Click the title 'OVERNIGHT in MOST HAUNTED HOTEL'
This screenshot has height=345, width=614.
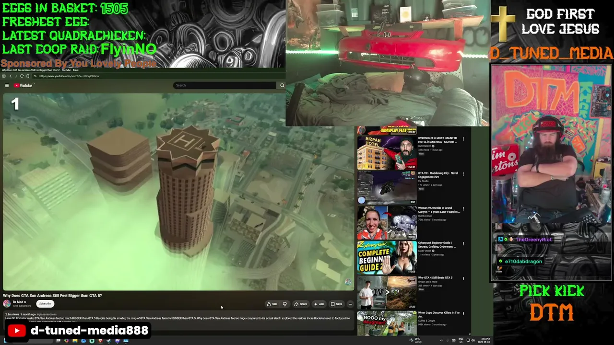coord(438,140)
